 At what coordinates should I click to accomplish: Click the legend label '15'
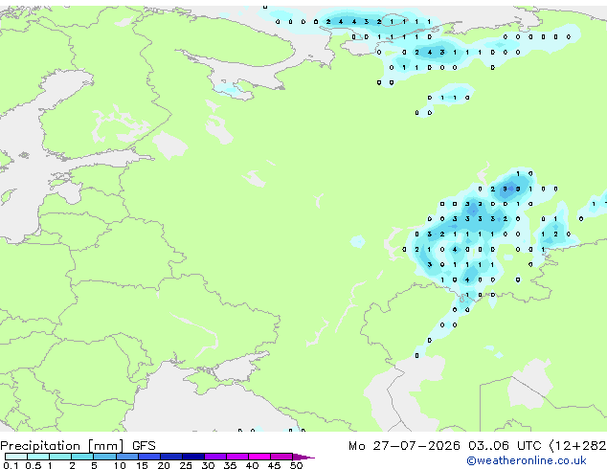(142, 465)
